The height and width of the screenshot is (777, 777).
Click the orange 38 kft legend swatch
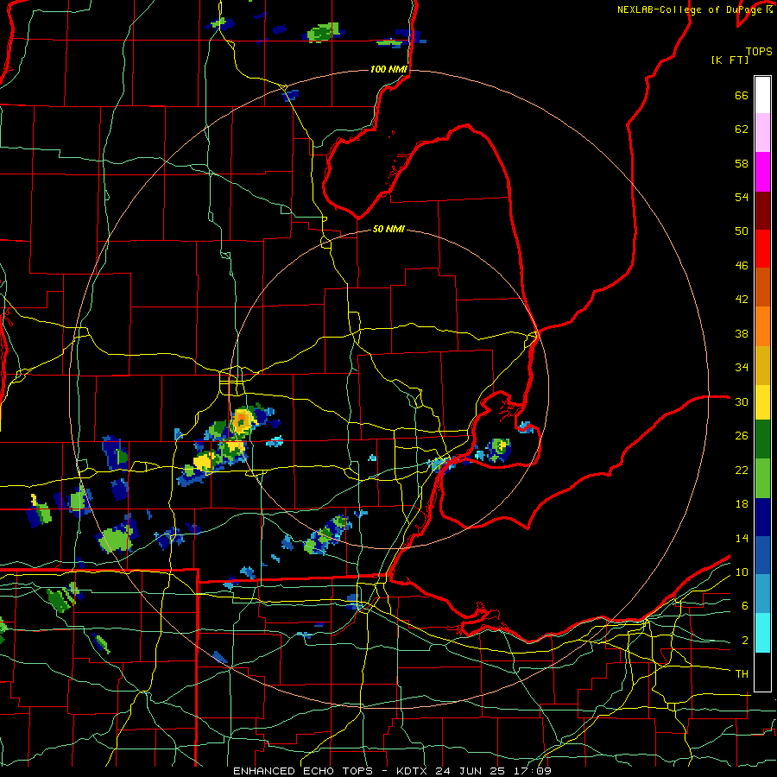pyautogui.click(x=762, y=325)
